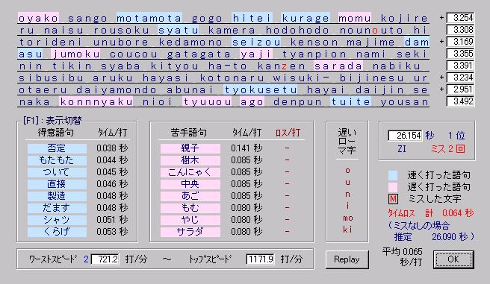This screenshot has height=284, width=490.
Task: Select 親子 in the weak phrases list
Action: (190, 148)
